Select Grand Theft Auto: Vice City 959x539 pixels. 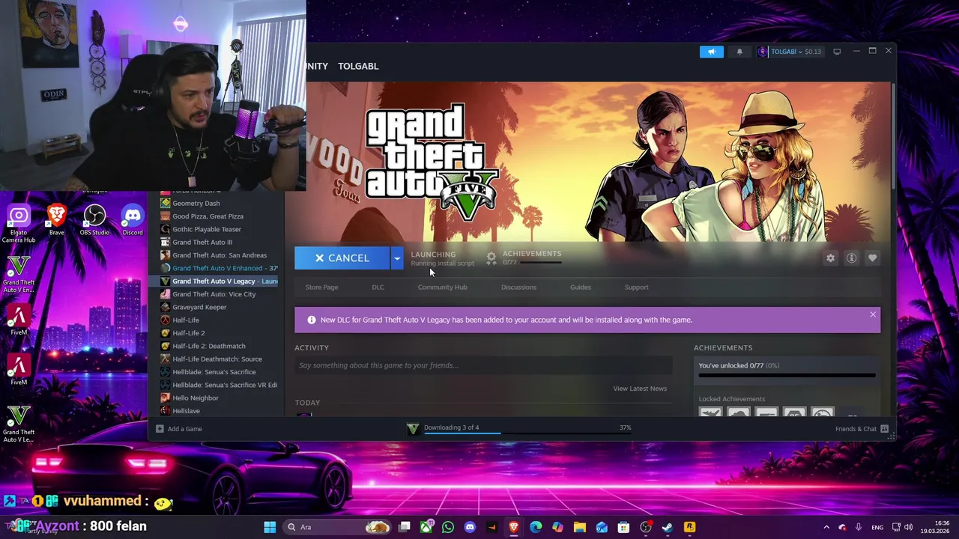pyautogui.click(x=214, y=294)
